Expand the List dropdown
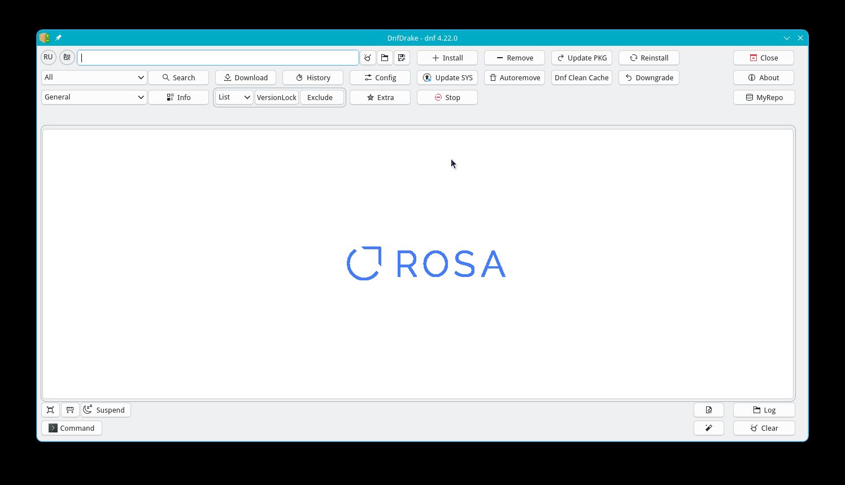The image size is (845, 485). pyautogui.click(x=234, y=97)
